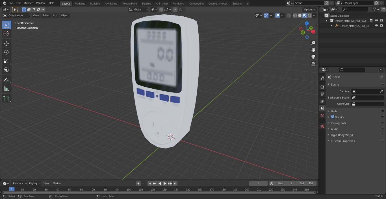This screenshot has width=386, height=199.
Task: Hide Power_Meter_US_Plug_002 collection with eye icon
Action: click(376, 21)
